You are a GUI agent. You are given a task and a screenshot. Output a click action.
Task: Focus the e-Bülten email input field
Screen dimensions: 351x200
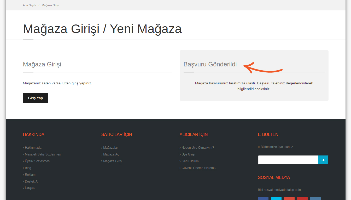(288, 160)
